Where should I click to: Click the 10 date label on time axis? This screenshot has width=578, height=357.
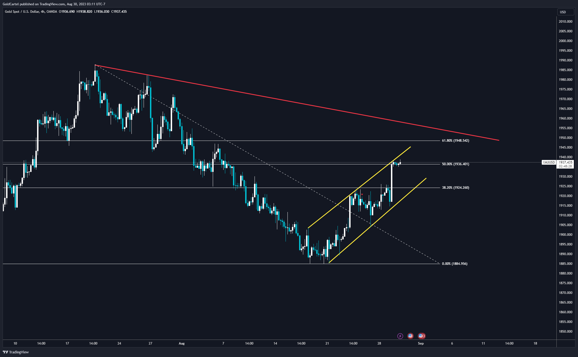(15, 343)
